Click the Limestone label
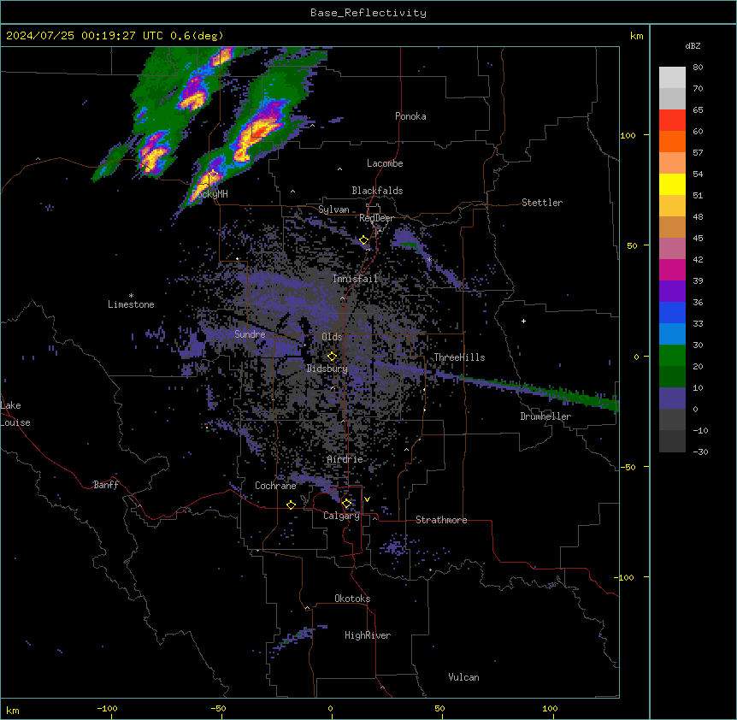Image resolution: width=737 pixels, height=720 pixels. pos(131,304)
